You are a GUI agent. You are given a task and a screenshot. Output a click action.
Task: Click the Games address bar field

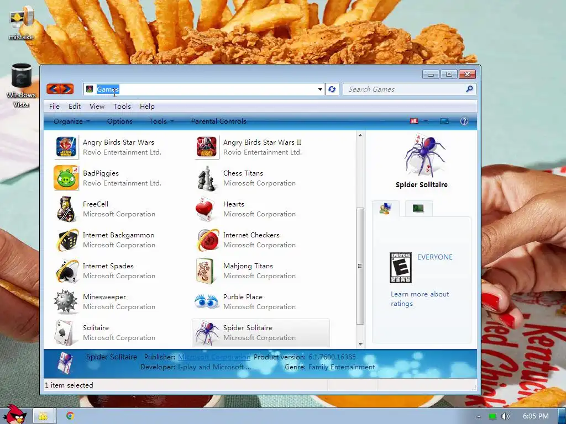[204, 89]
